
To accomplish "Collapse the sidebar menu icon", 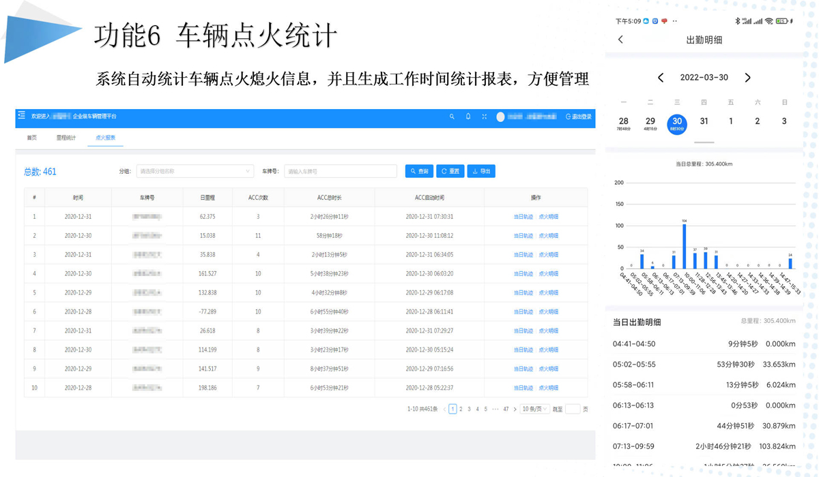I will click(x=22, y=116).
